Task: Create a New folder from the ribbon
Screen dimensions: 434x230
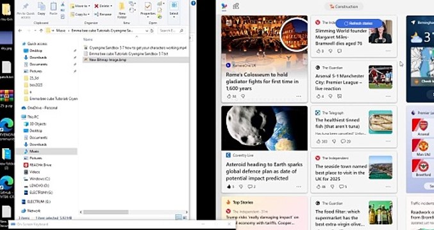Action: [122, 10]
